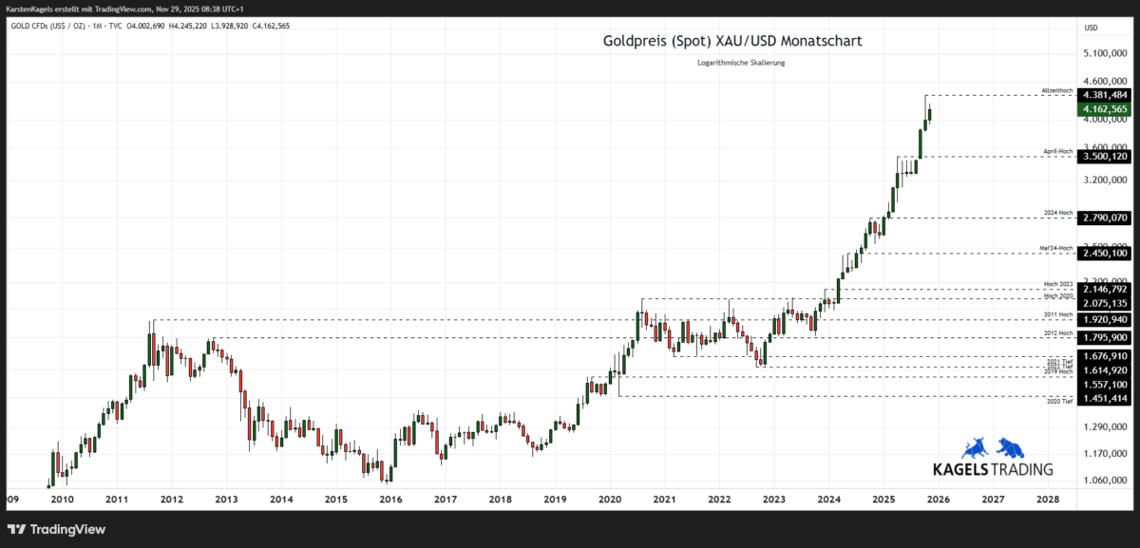Toggle Logarithmische Skalierung scaling mode
This screenshot has width=1140, height=548.
(742, 62)
